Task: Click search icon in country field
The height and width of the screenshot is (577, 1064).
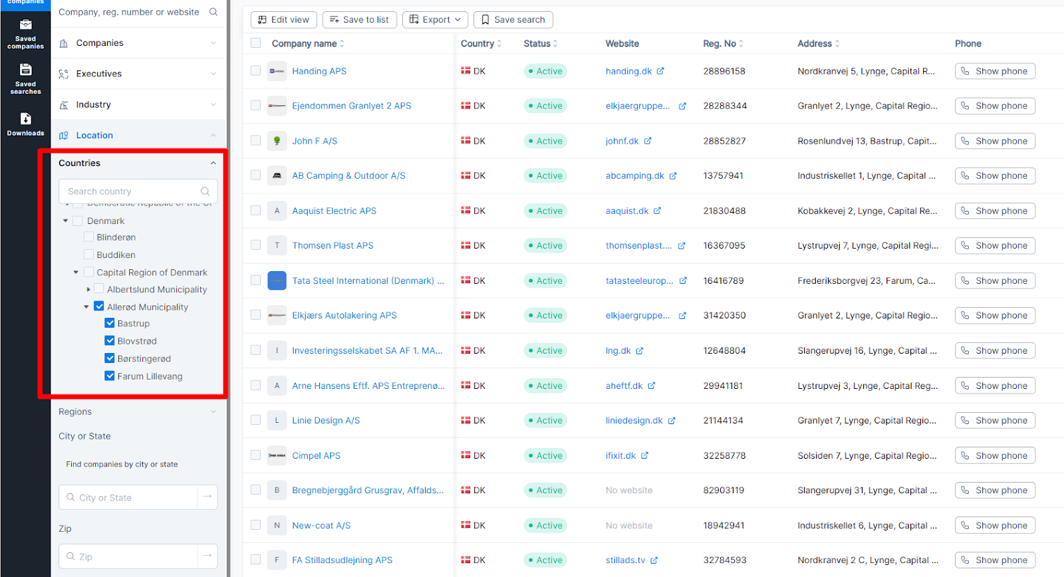Action: 205,191
